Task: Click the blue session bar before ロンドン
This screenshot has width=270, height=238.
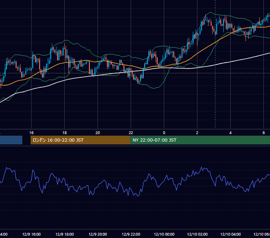Action: [11, 140]
